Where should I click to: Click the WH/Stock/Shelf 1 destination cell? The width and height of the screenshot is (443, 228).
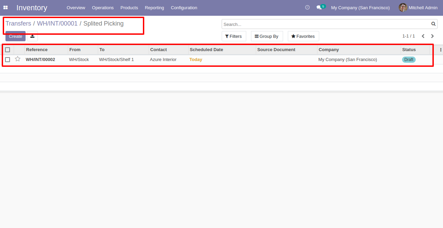(116, 60)
